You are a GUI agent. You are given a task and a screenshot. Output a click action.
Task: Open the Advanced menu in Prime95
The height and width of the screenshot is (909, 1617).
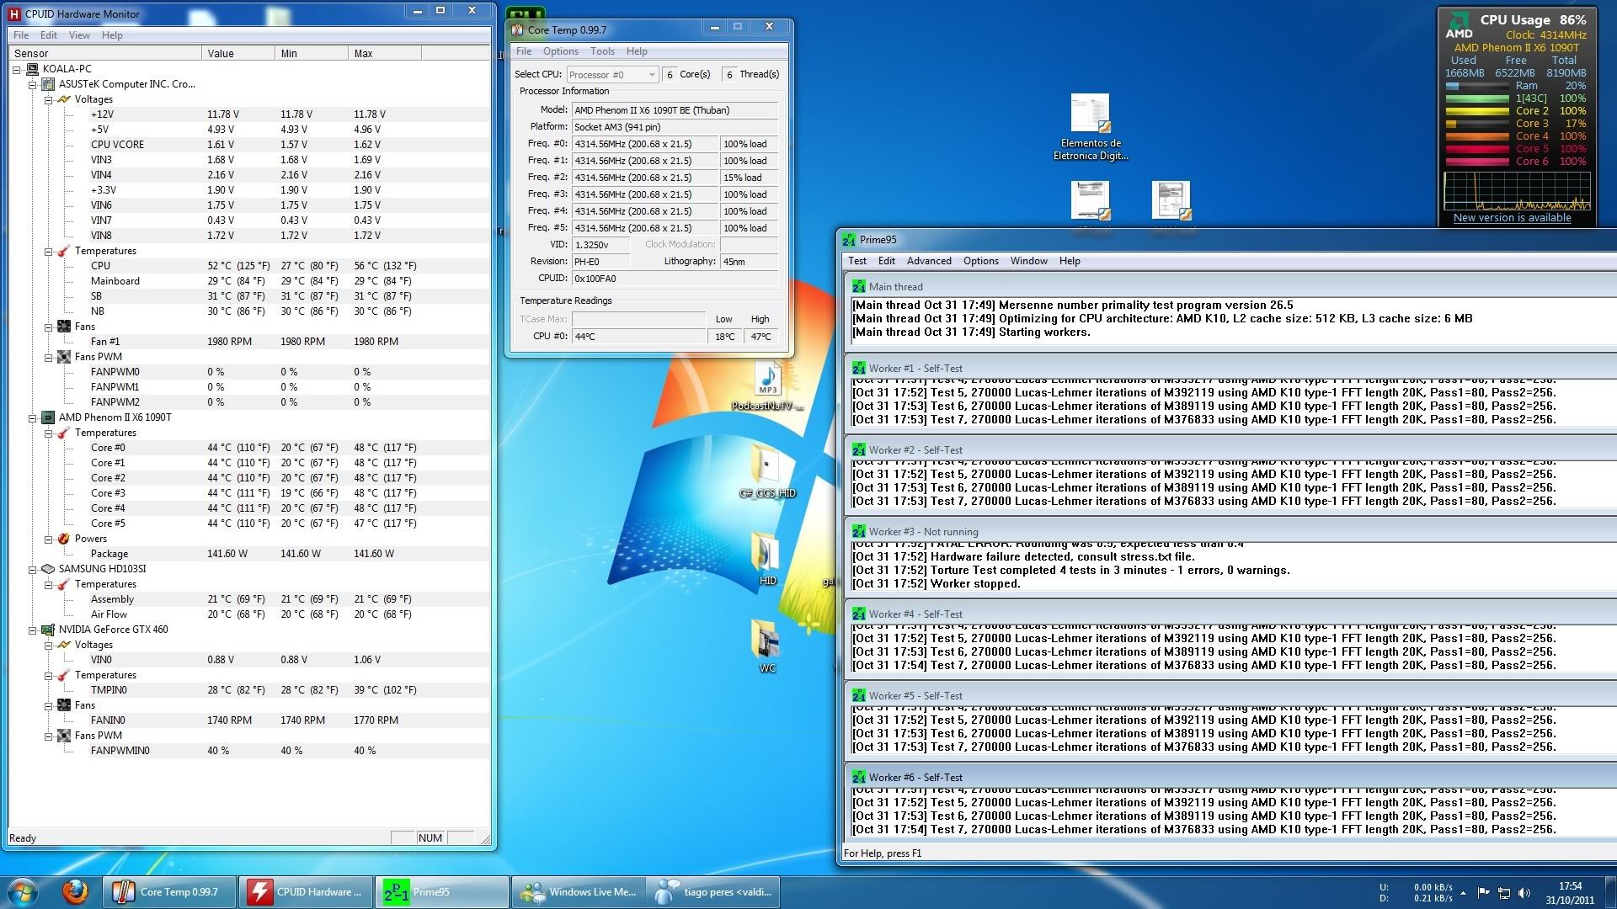(929, 261)
